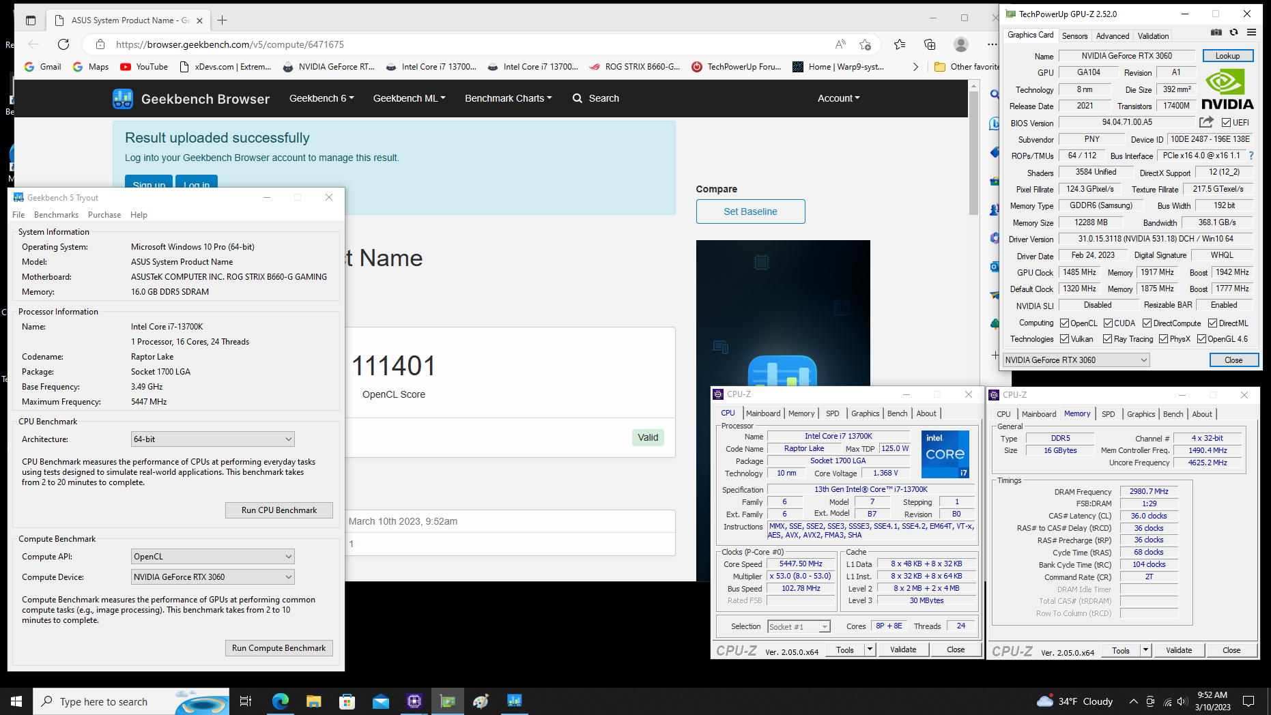Open File Explorer from the taskbar
The height and width of the screenshot is (715, 1271).
click(x=313, y=701)
